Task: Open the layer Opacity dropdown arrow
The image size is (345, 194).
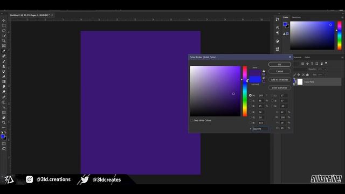Action: tap(326, 70)
